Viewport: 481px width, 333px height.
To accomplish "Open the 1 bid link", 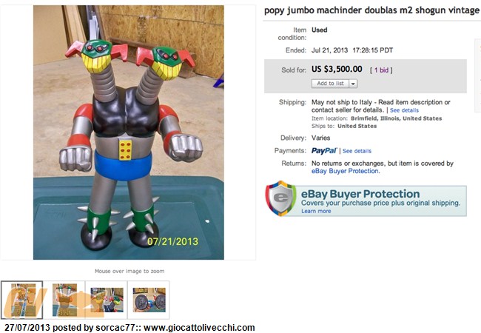I will point(381,70).
